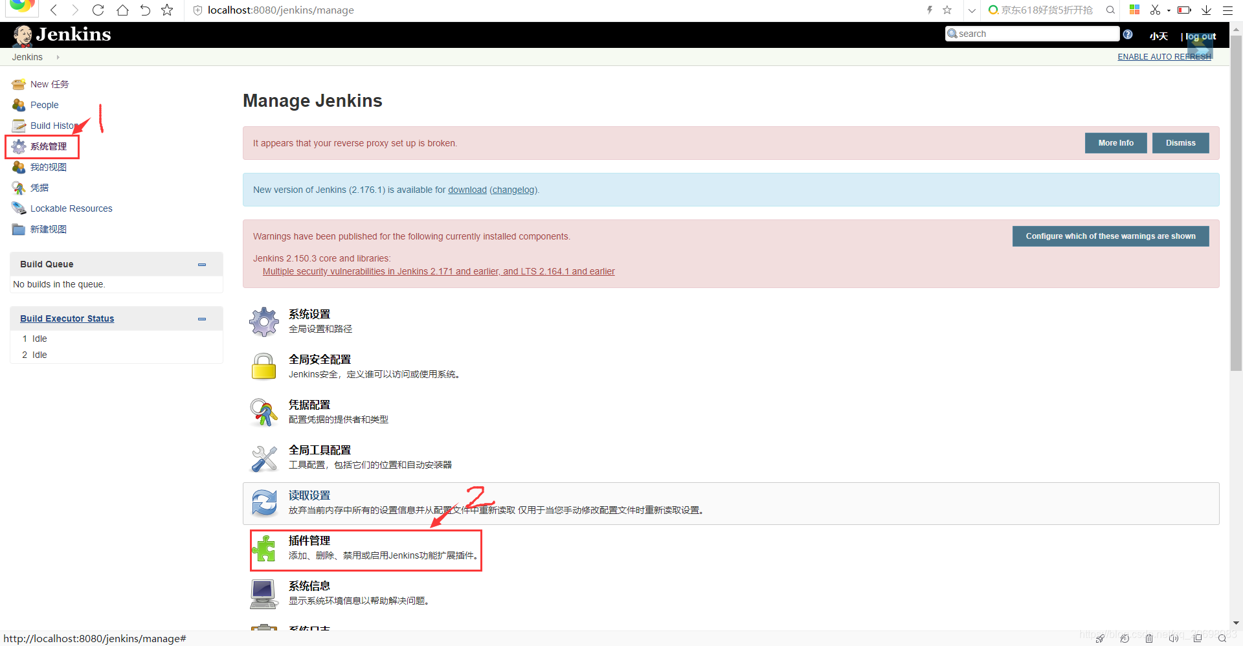Viewport: 1243px width, 646px height.
Task: Open 全局安全配置 via the padlock icon
Action: [264, 367]
